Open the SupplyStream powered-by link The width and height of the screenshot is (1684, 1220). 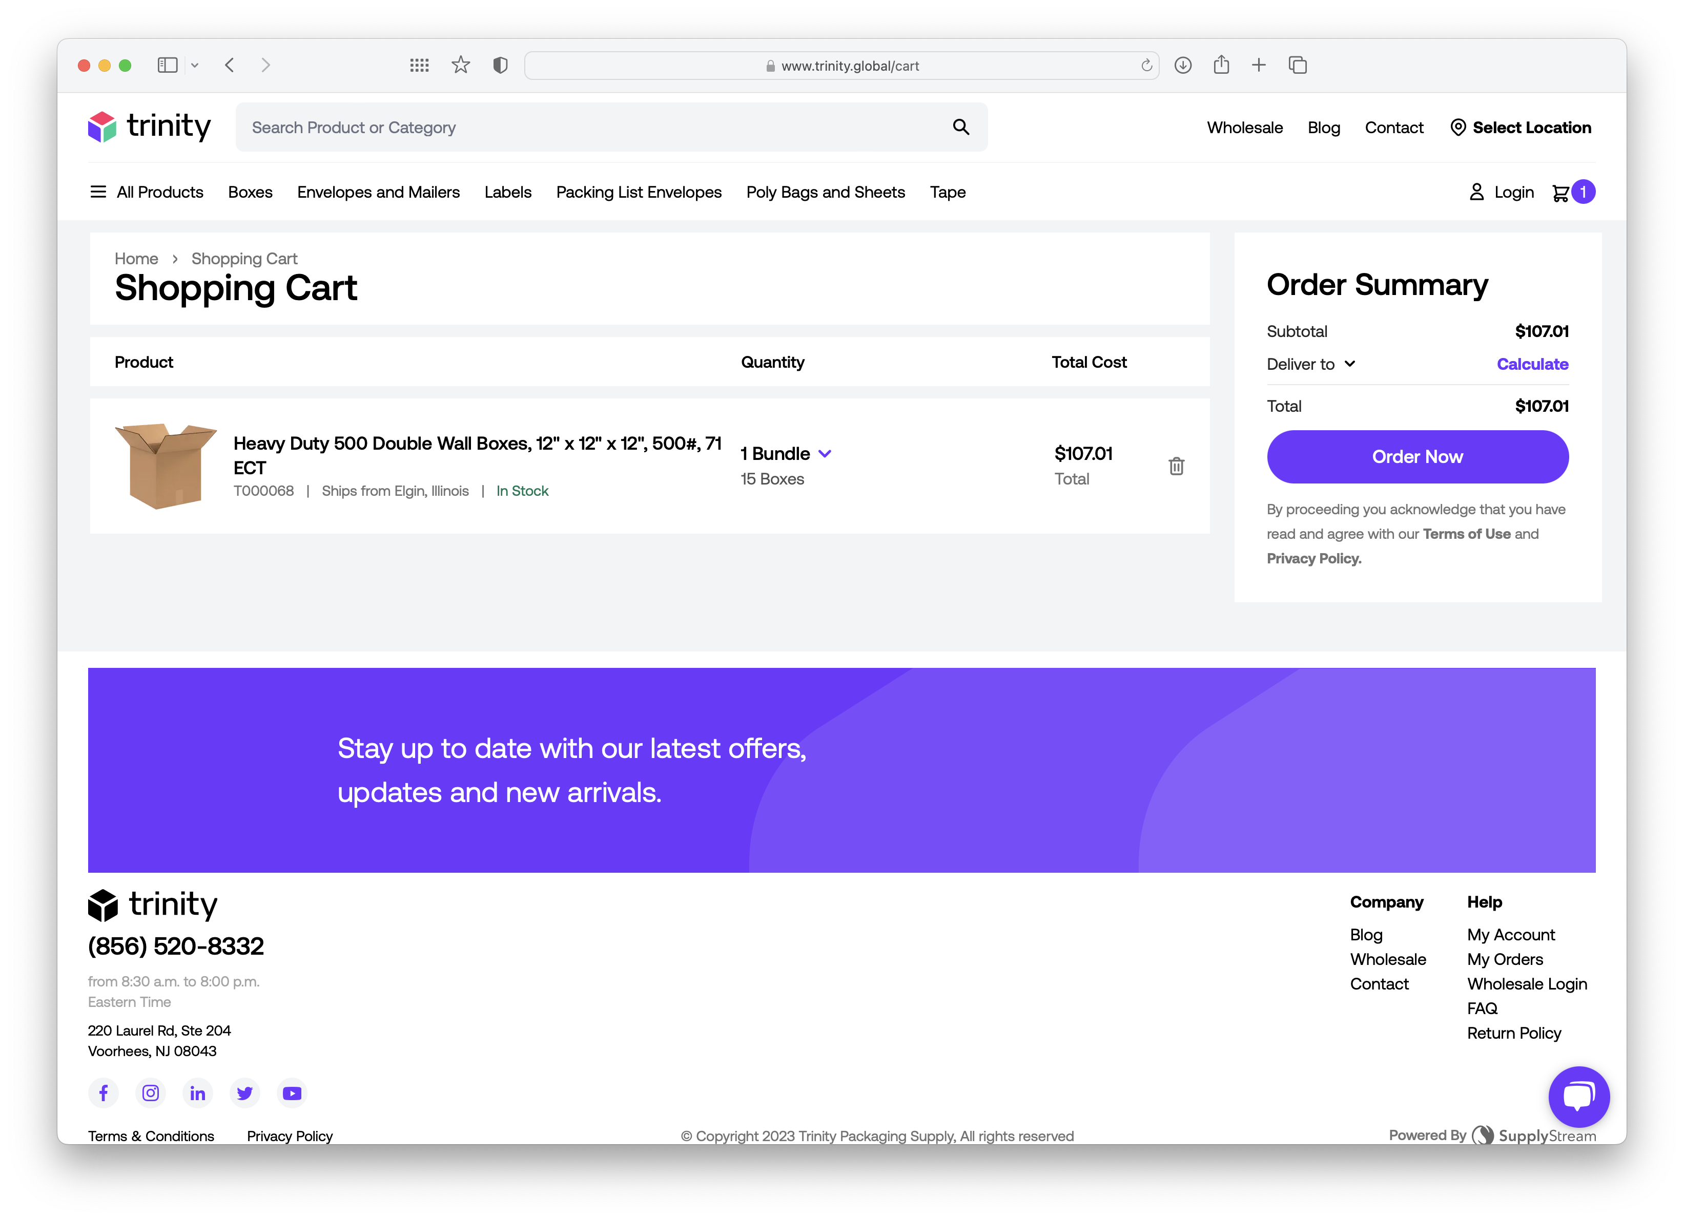pyautogui.click(x=1533, y=1134)
